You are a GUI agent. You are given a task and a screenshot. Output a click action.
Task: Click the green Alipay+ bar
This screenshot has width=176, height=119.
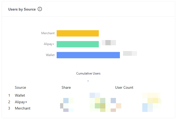point(78,44)
